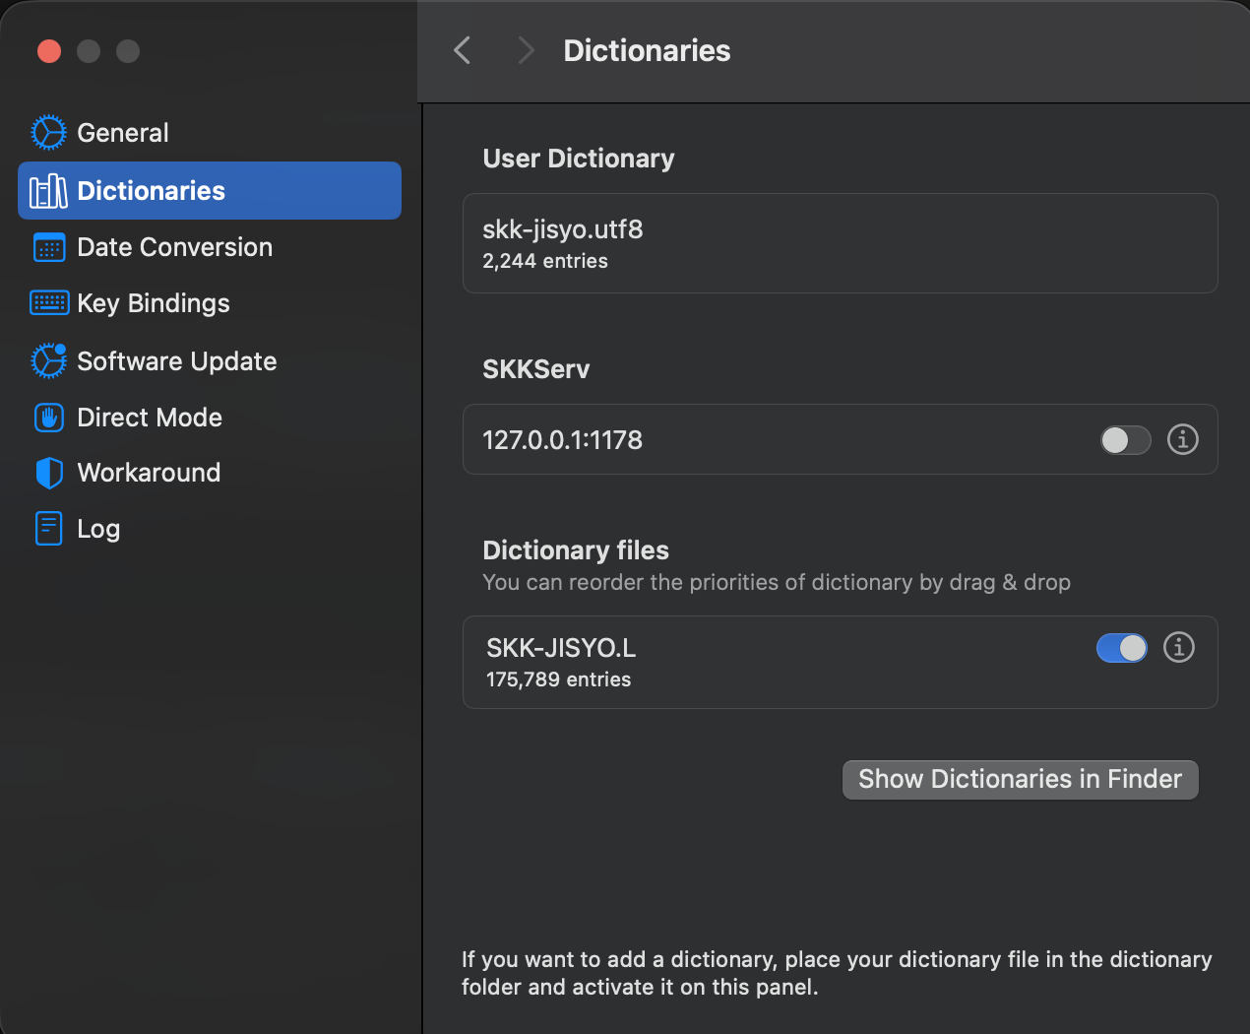Enable the SKKServ 127.0.0.1:1178 switch
Screen dimensions: 1250x1034
(1125, 440)
